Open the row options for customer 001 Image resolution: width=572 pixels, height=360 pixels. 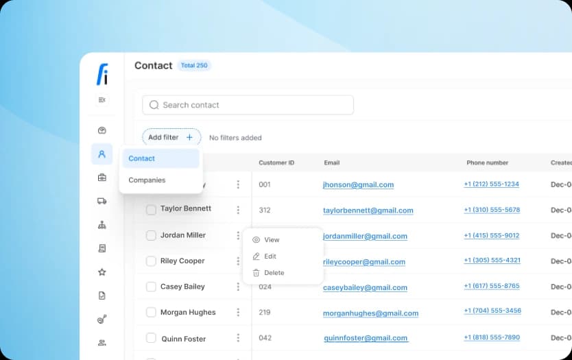click(238, 184)
